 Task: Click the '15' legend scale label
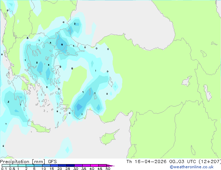click(x=52, y=169)
